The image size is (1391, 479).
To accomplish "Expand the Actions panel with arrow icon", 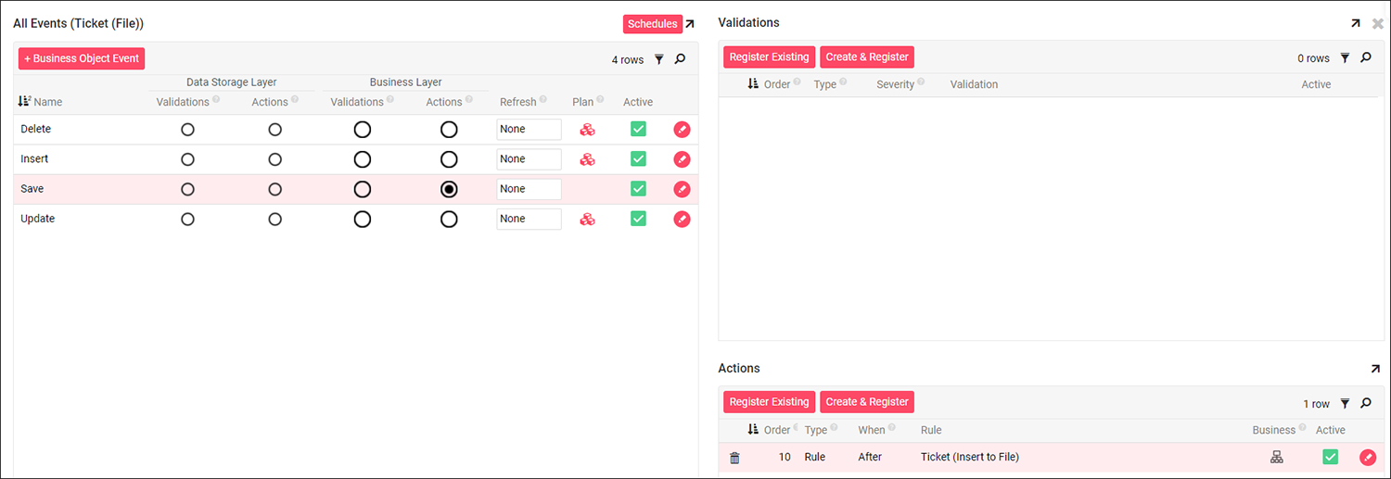I will pos(1375,369).
